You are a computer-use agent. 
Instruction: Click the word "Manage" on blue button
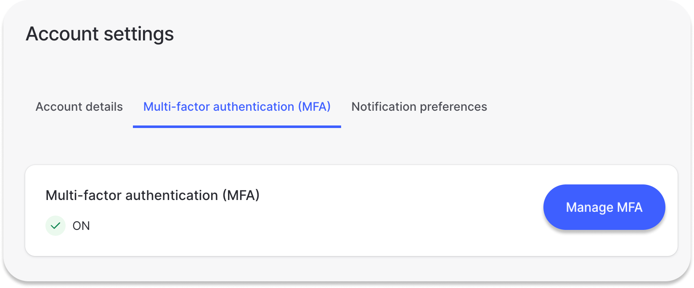click(589, 208)
